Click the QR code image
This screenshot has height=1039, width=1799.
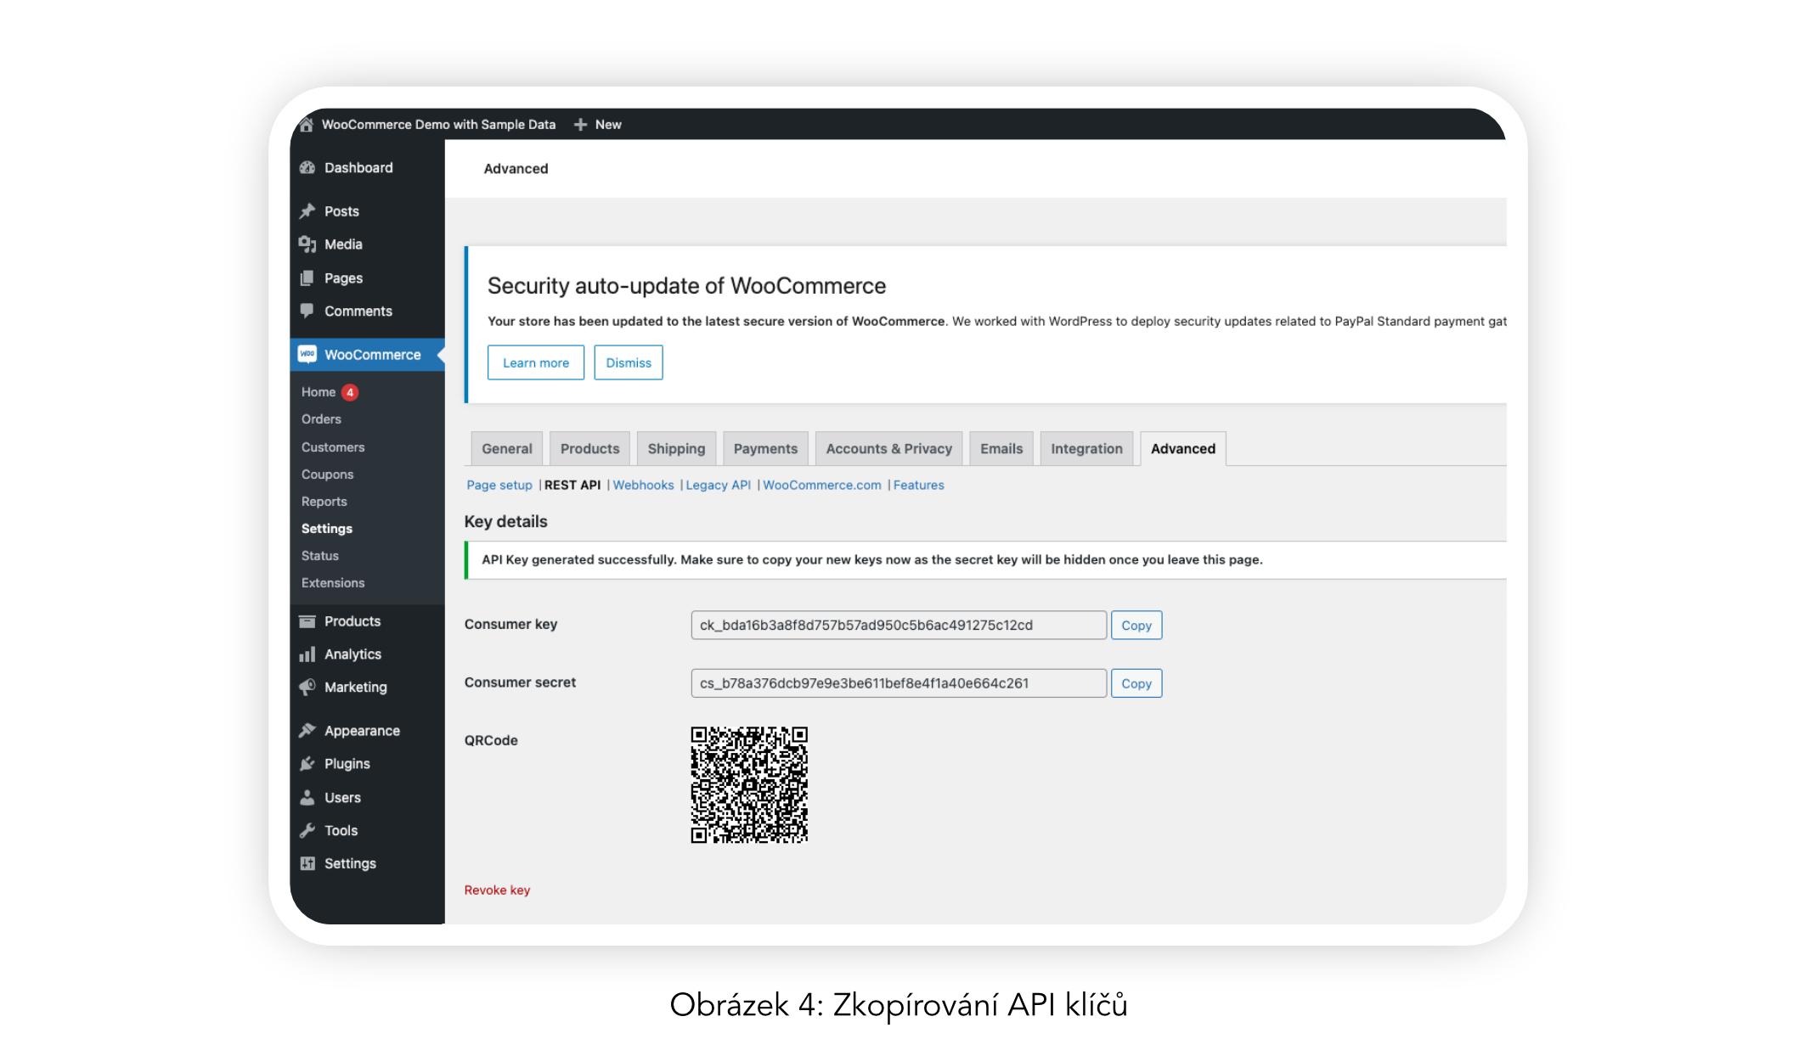[x=749, y=785]
